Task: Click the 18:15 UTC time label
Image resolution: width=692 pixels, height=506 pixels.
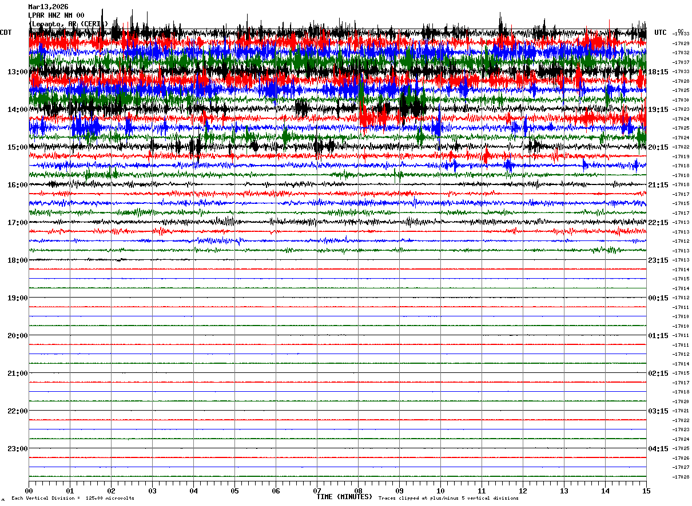Action: (658, 72)
